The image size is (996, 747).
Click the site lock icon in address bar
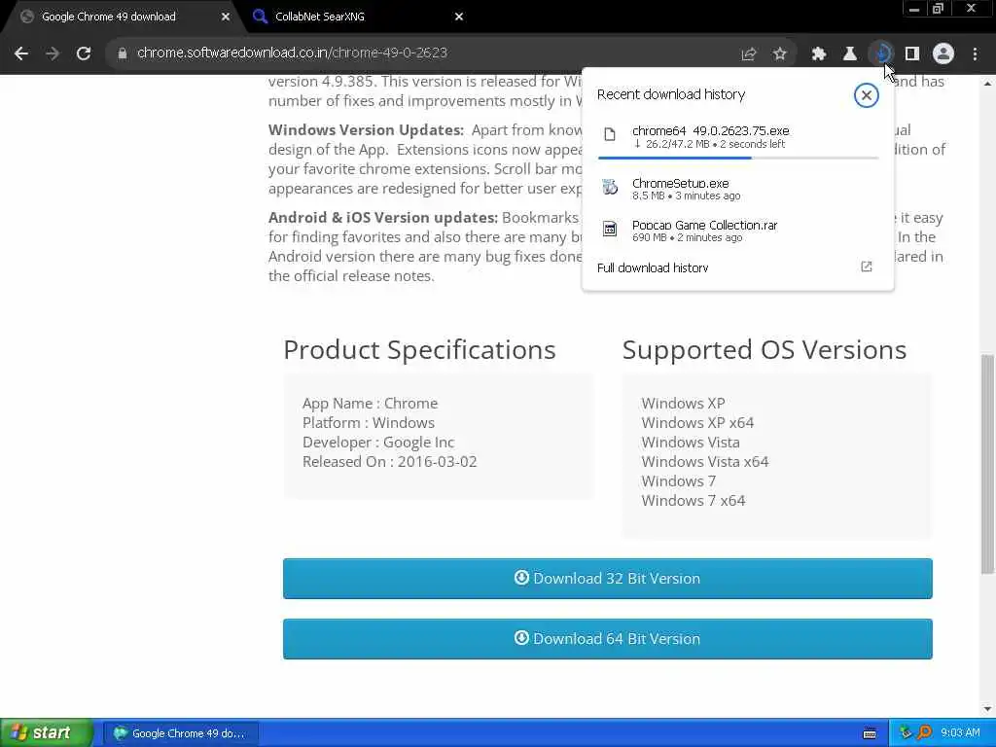pos(123,53)
